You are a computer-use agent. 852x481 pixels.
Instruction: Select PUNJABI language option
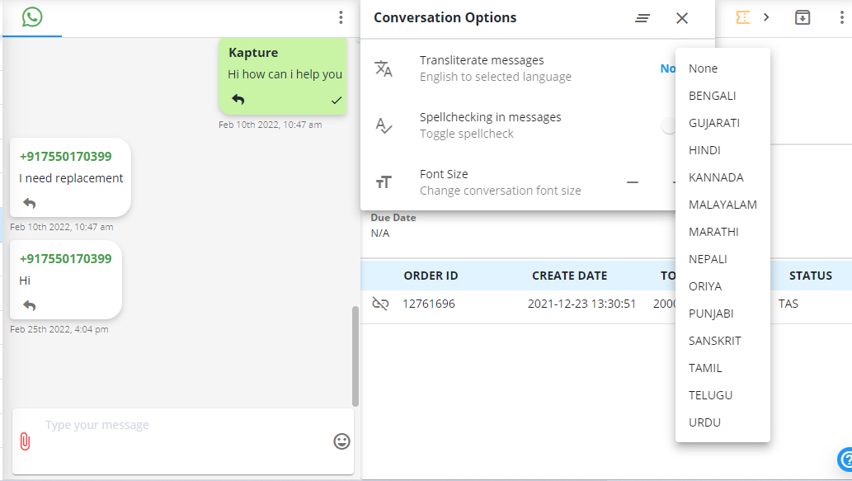pos(723,314)
